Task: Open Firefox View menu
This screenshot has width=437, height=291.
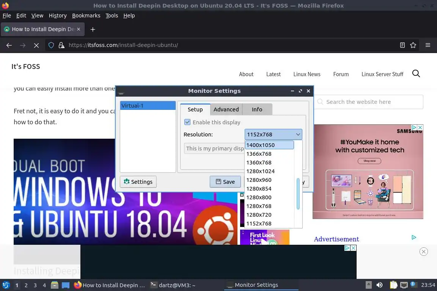Action: (x=37, y=16)
